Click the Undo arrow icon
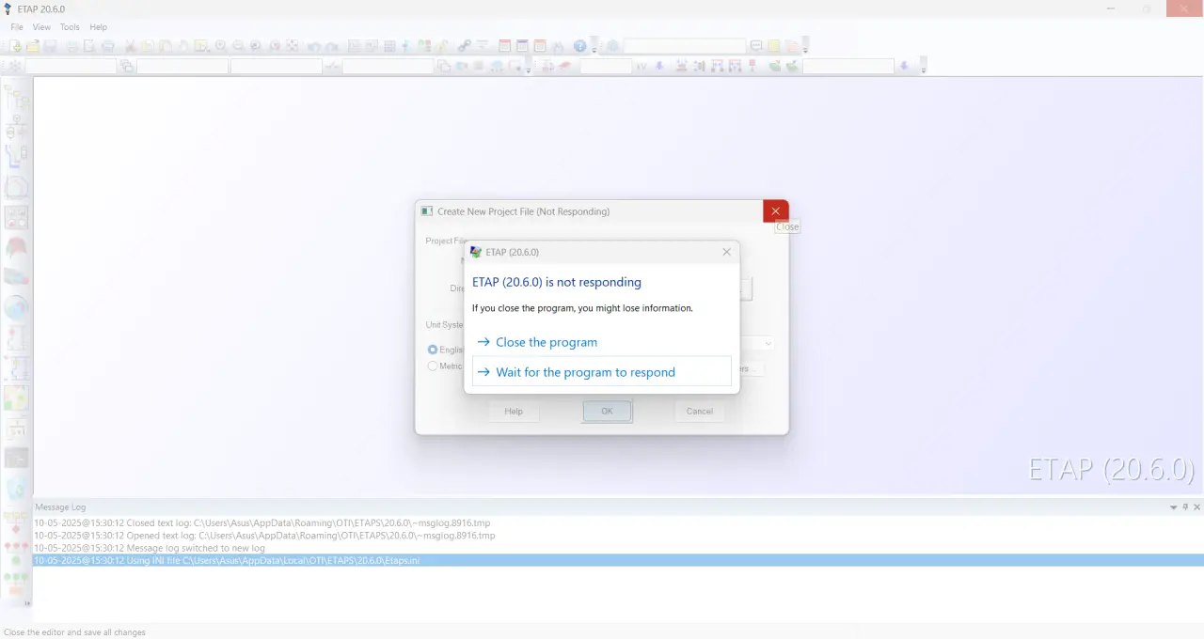 (x=313, y=46)
